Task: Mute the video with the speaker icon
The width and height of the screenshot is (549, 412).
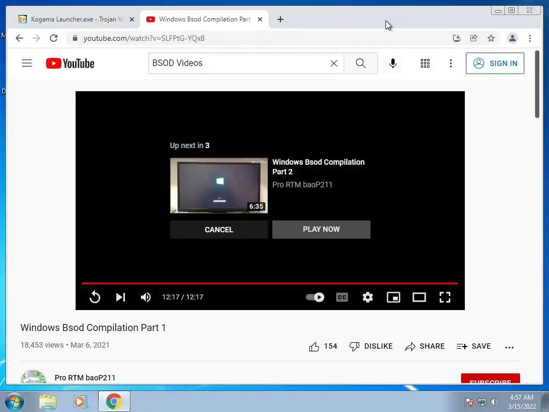Action: 146,297
